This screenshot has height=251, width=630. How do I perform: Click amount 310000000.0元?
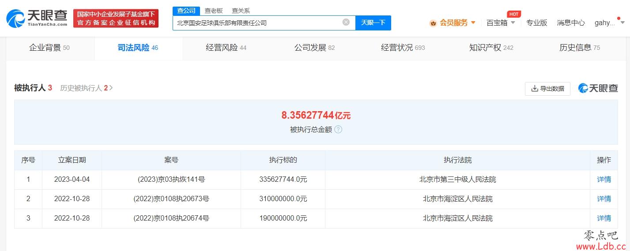click(283, 199)
